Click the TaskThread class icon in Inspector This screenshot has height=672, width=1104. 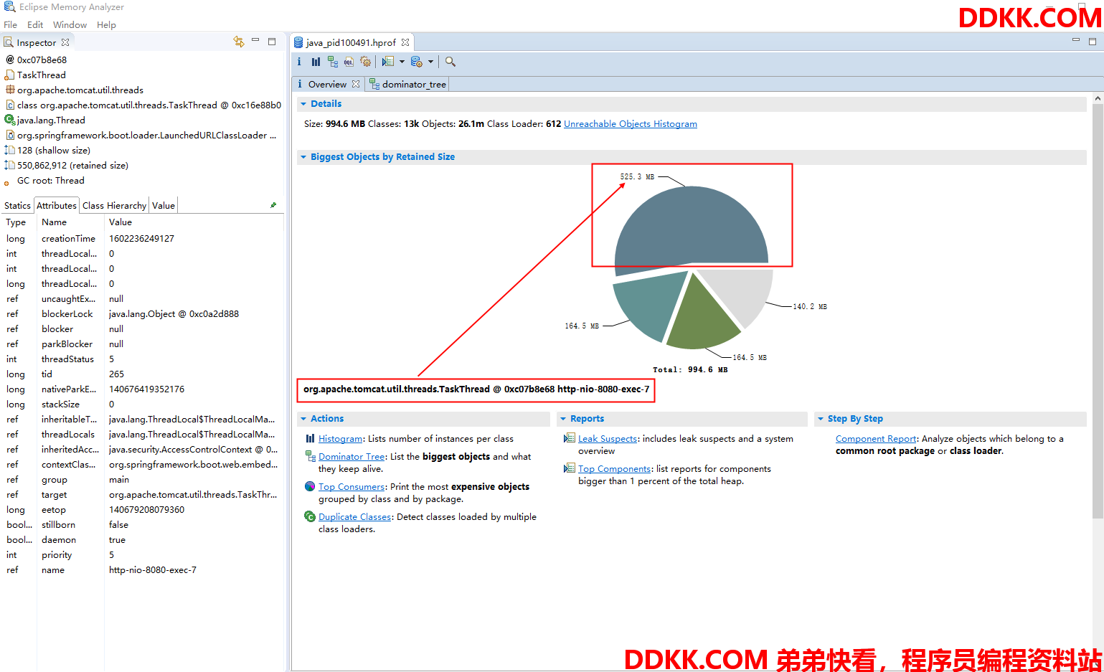9,75
